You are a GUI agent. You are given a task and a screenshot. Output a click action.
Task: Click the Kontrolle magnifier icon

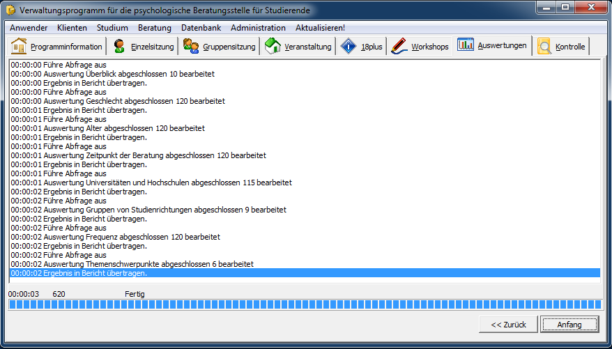point(544,47)
